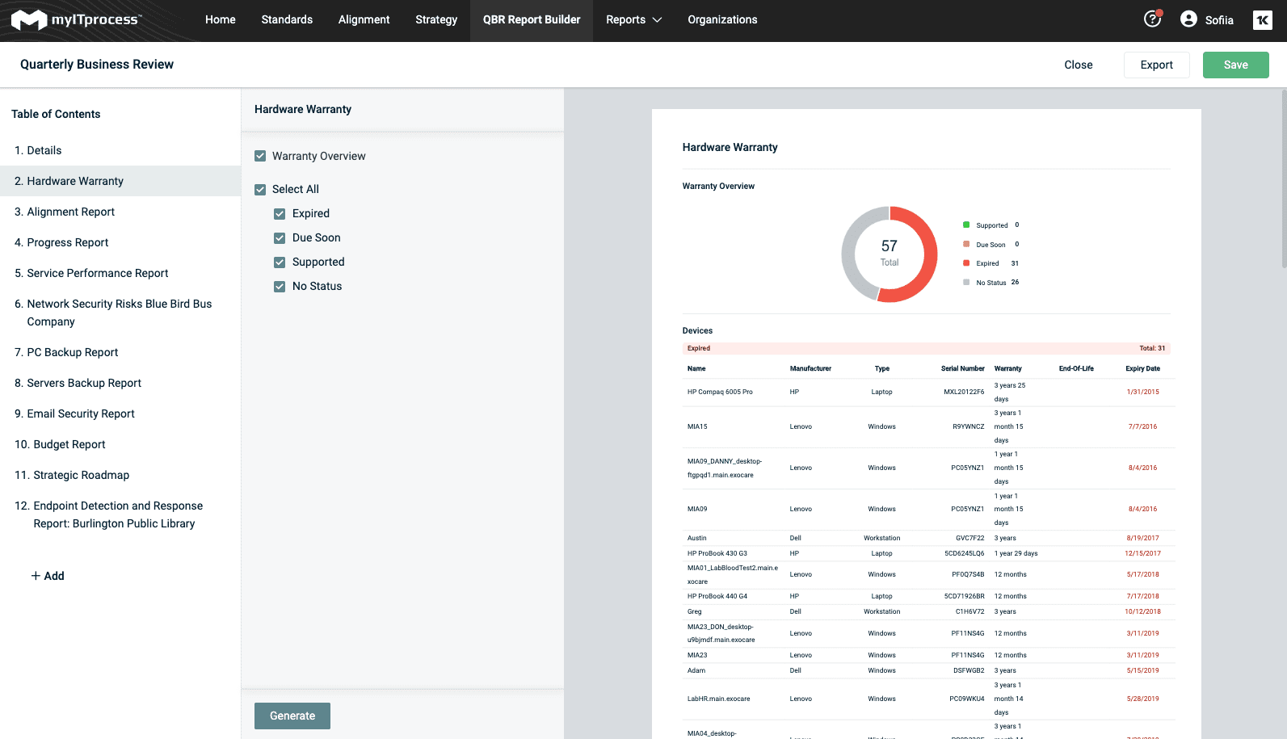Click the myITprocess logo icon

pyautogui.click(x=29, y=20)
